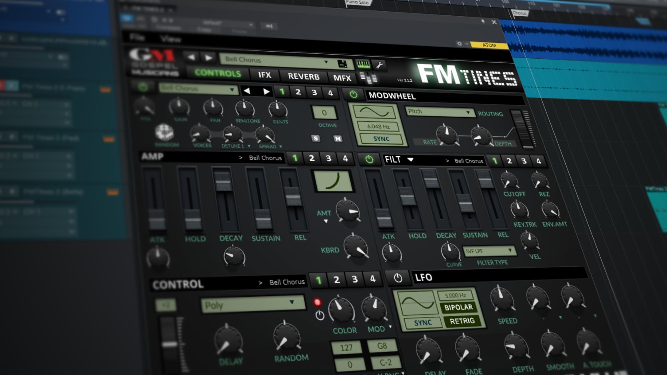Adjust the PAN knob
Viewport: 667px width, 375px height.
pyautogui.click(x=213, y=107)
